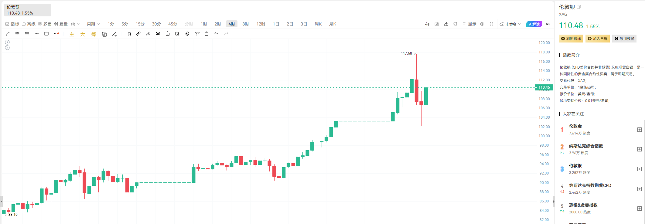Screen dimensions: 645x224
Task: Select the trend line drawing tool
Action: [8, 34]
